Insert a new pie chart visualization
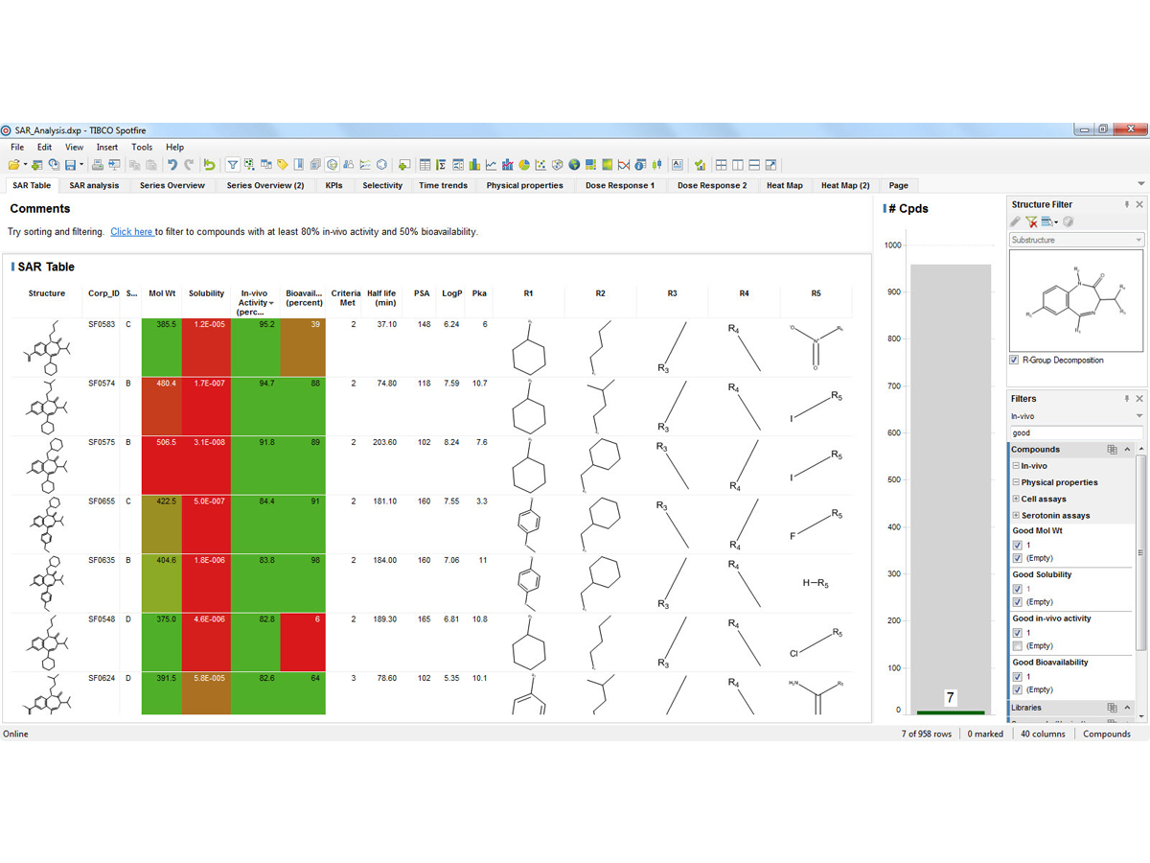The height and width of the screenshot is (863, 1150). tap(524, 165)
